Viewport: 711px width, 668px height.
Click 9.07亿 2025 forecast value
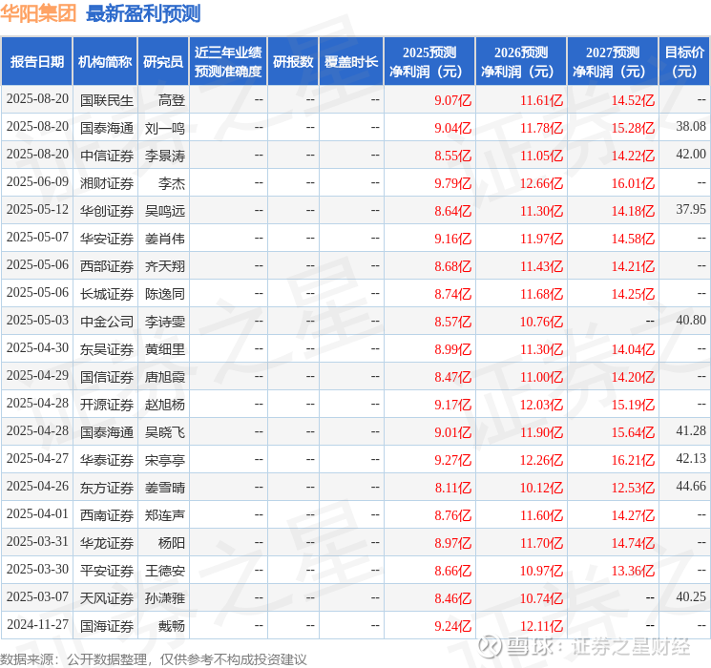coord(453,100)
